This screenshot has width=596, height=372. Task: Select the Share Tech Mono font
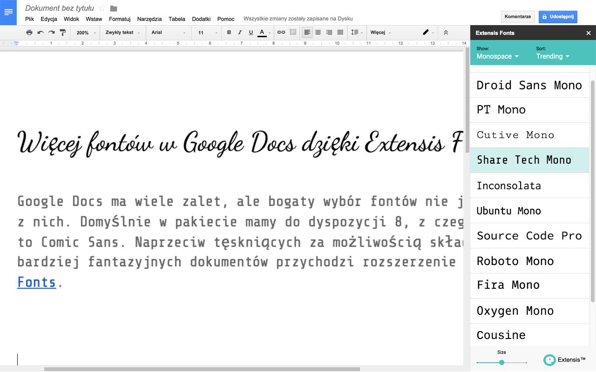coord(529,160)
